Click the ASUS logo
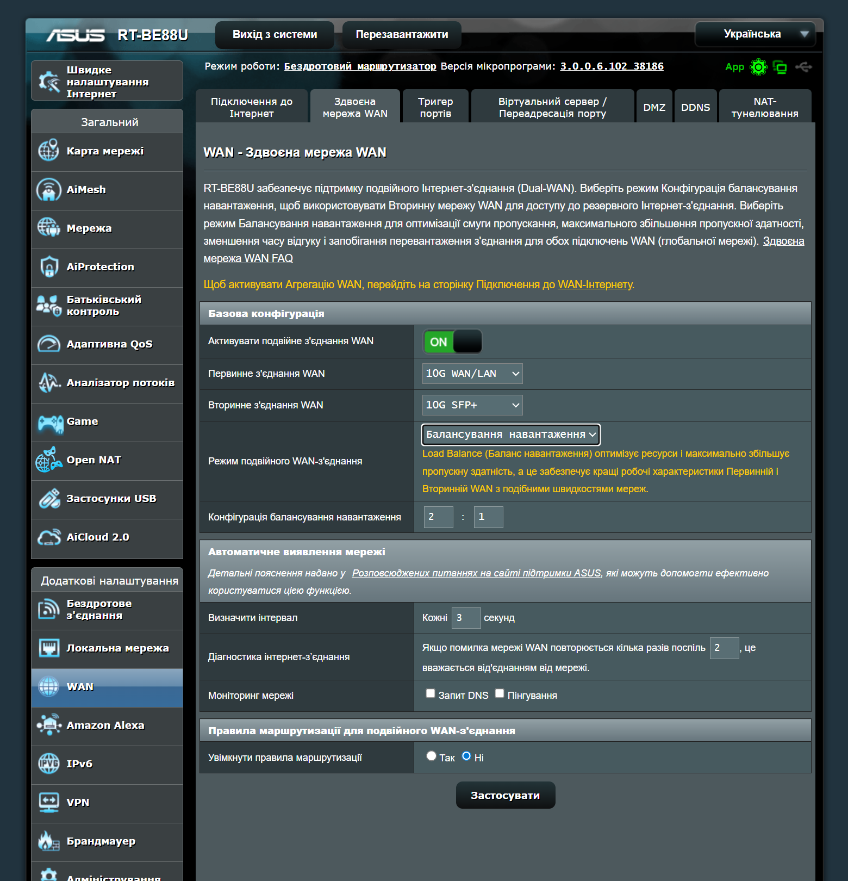The height and width of the screenshot is (881, 848). point(76,35)
